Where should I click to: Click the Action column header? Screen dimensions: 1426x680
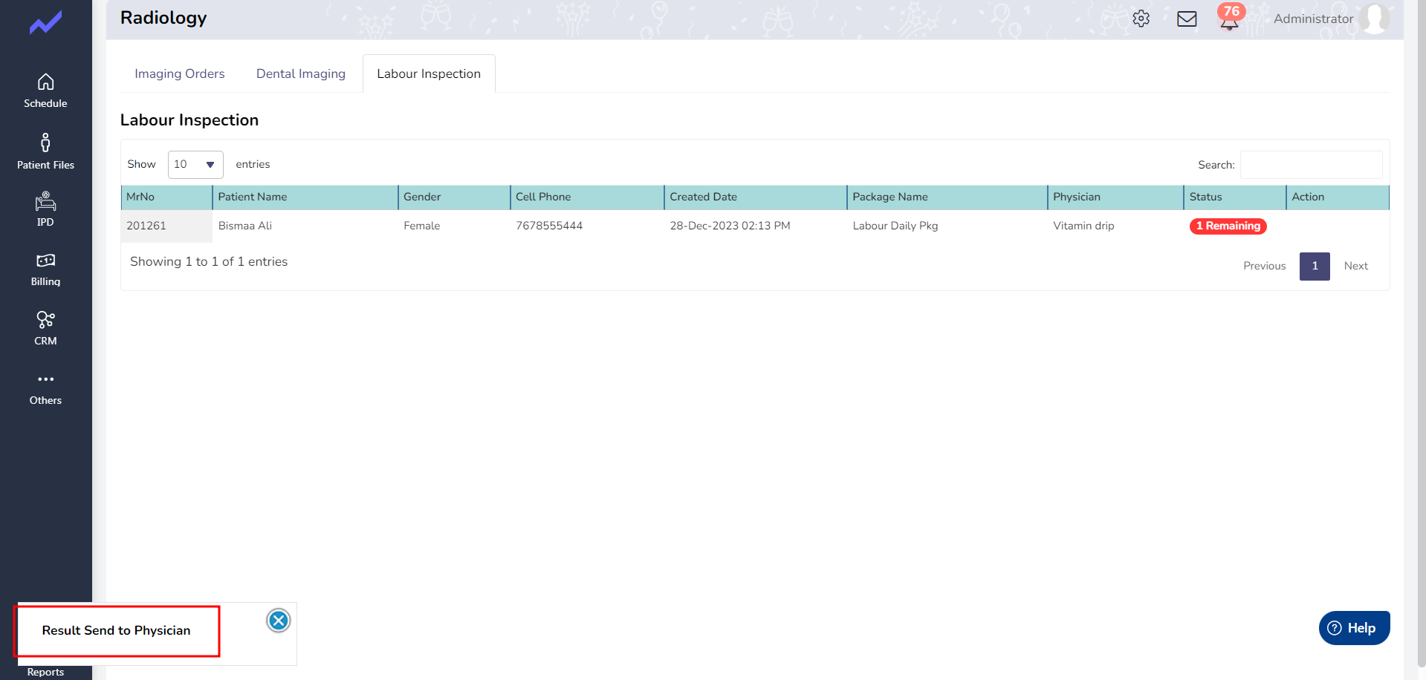pyautogui.click(x=1338, y=197)
